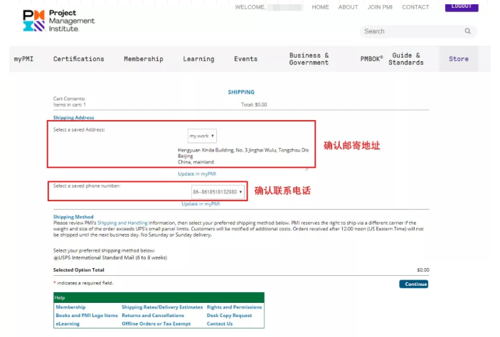Open Returns and Cancellations help link
Screen dimensions: 500x337
click(152, 315)
